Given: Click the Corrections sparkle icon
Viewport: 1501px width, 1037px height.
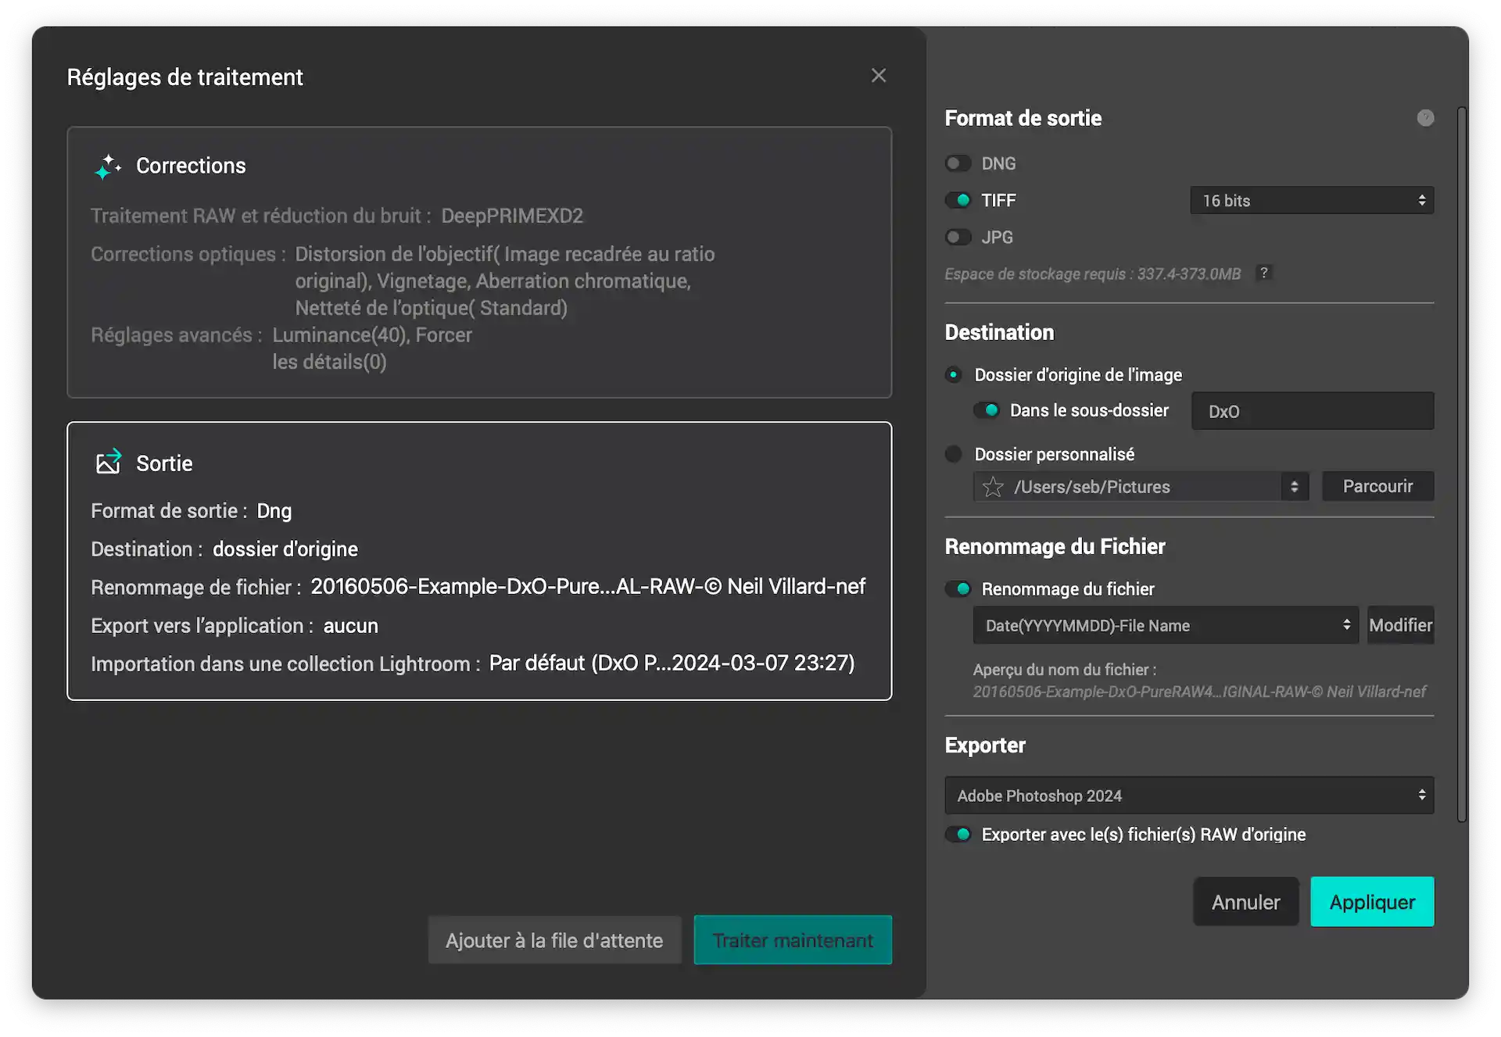Looking at the screenshot, I should (x=108, y=166).
